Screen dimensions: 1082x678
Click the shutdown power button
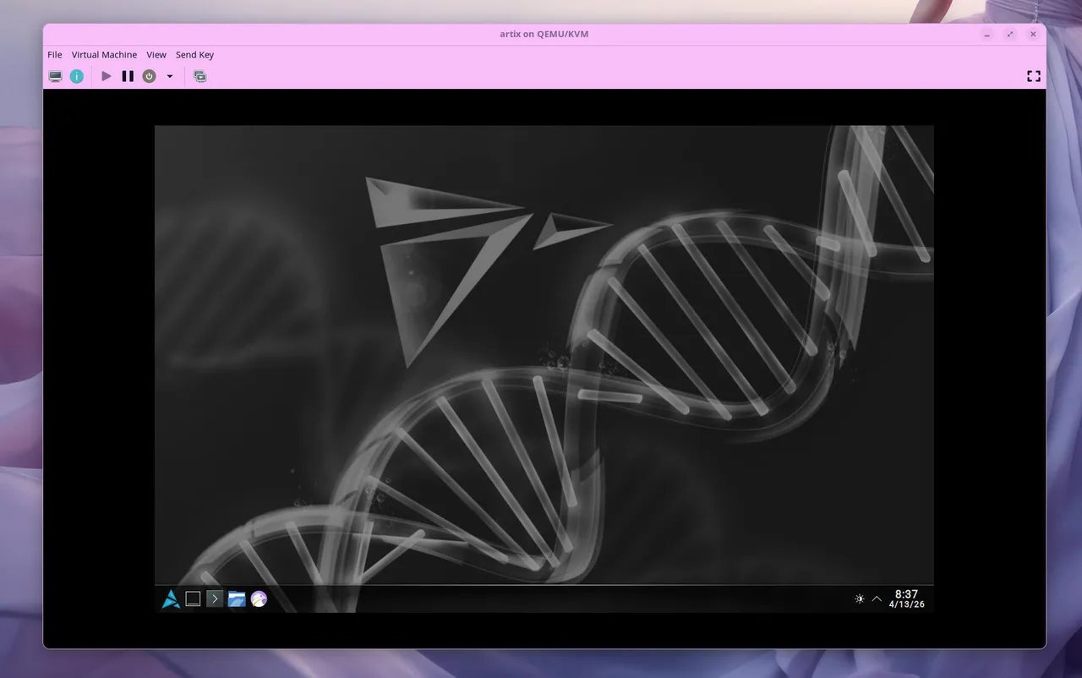pos(149,76)
